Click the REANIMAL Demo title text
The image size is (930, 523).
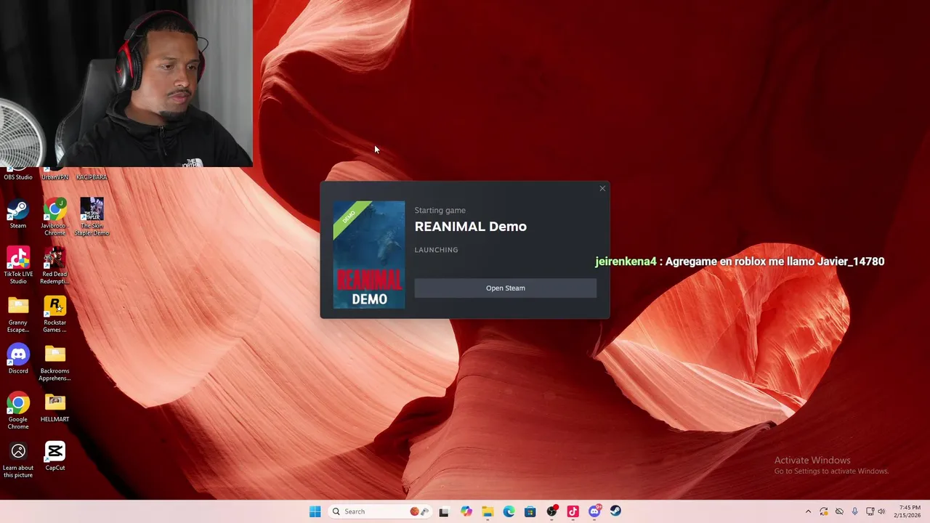[470, 227]
